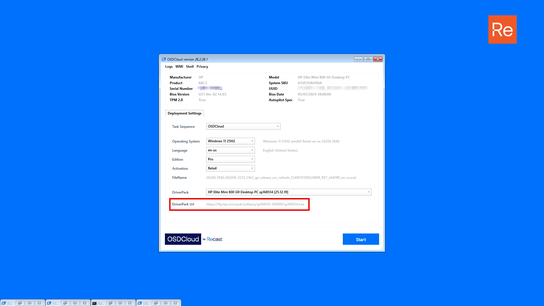Click the OSDCloud logo at bottom left
The width and height of the screenshot is (544, 306).
tap(183, 239)
